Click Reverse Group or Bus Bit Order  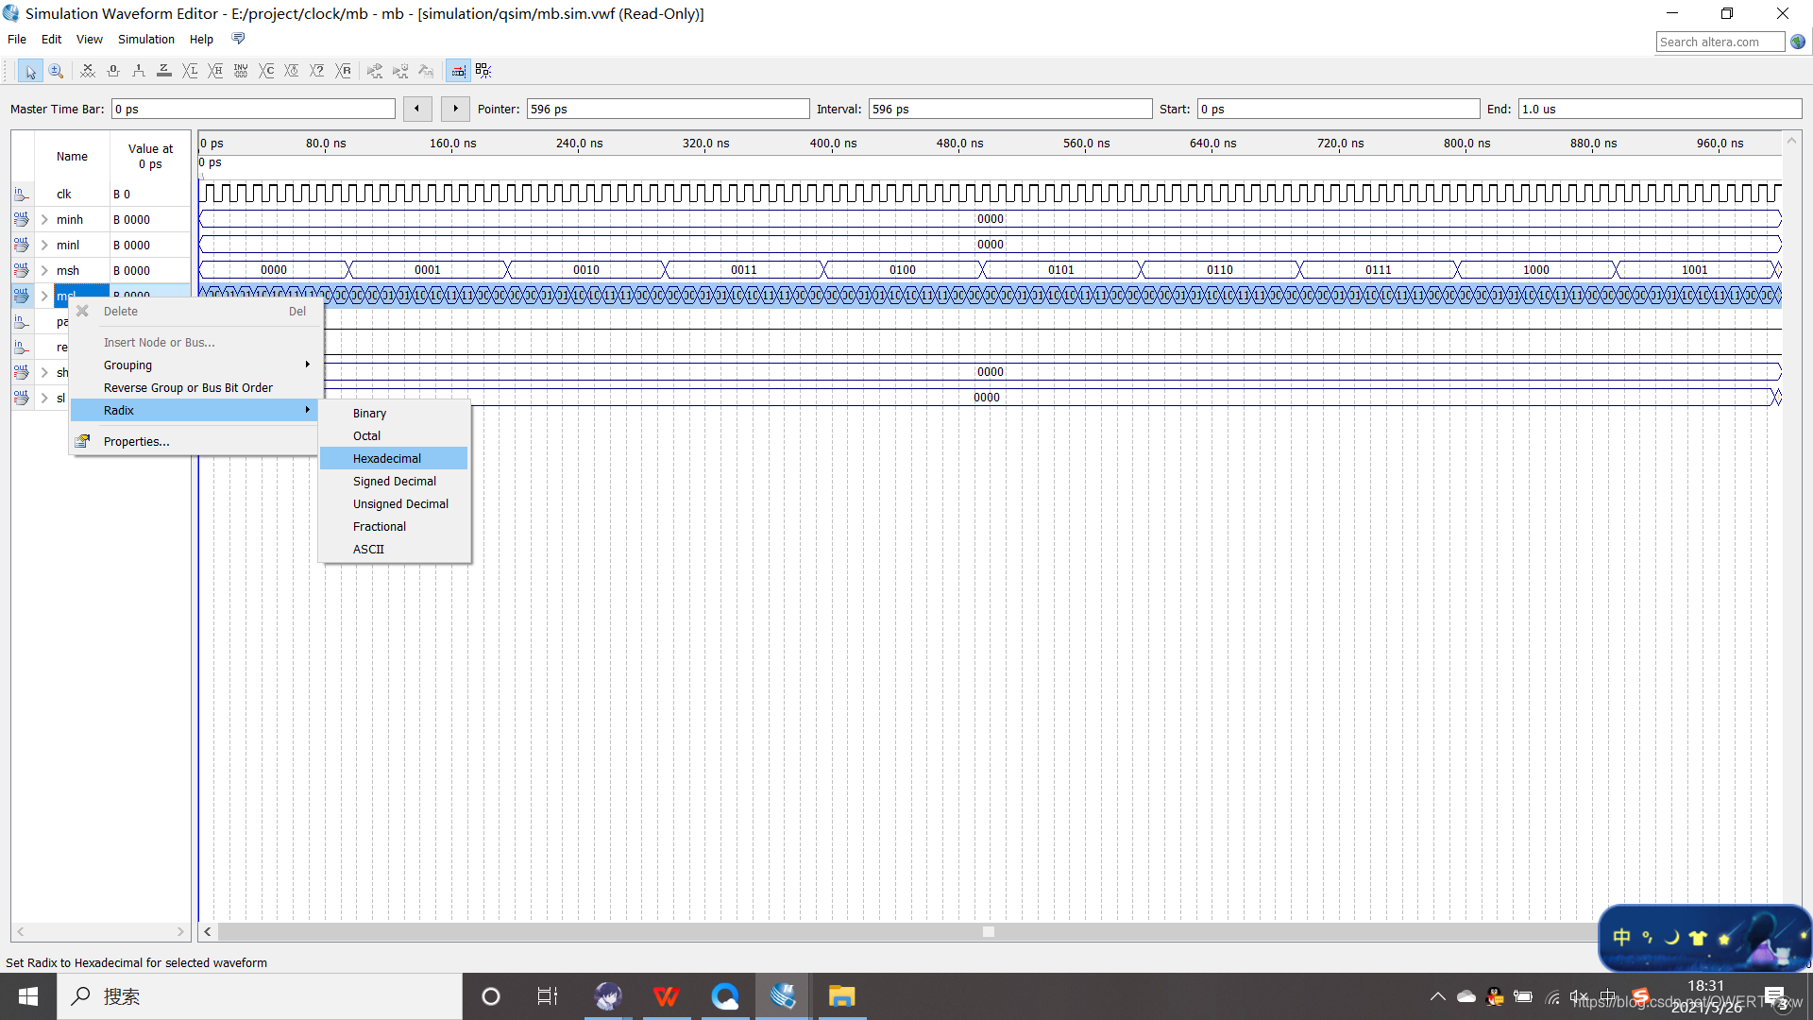click(x=195, y=388)
